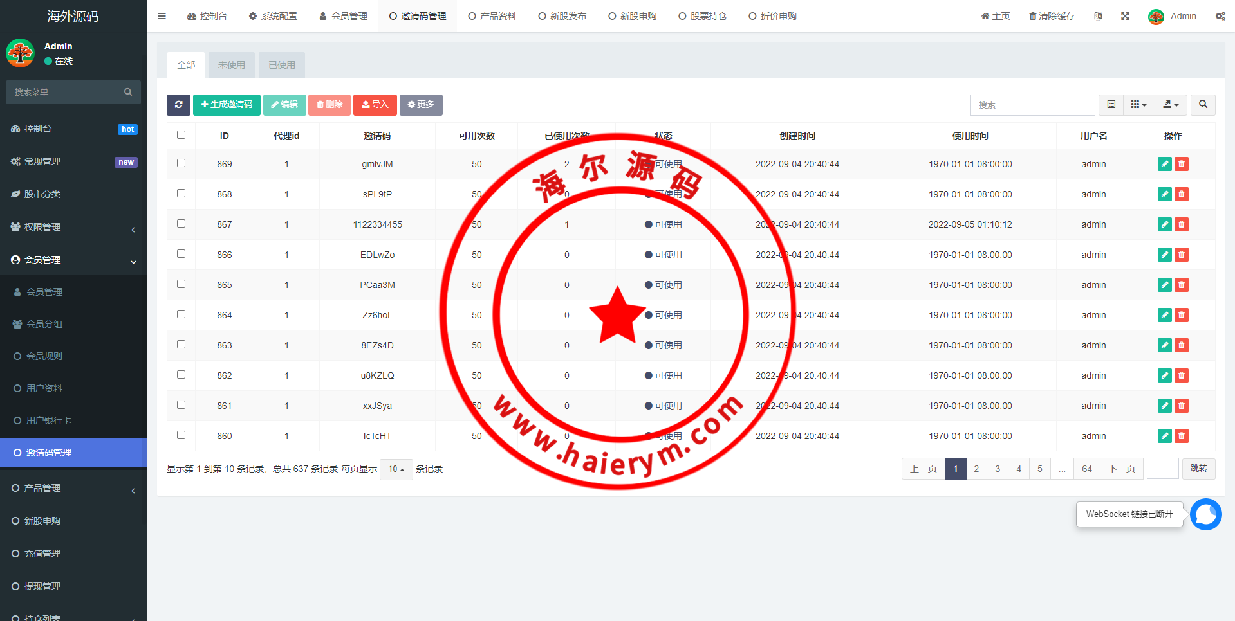Tick the checkbox for row 863
The width and height of the screenshot is (1235, 621).
(181, 345)
